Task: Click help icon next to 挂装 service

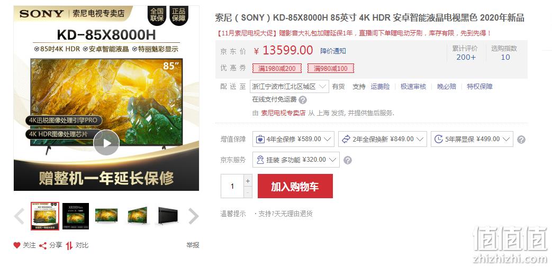Action: pyautogui.click(x=348, y=160)
